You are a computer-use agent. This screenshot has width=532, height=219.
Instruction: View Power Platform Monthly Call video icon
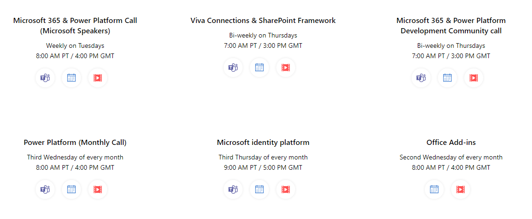98,189
